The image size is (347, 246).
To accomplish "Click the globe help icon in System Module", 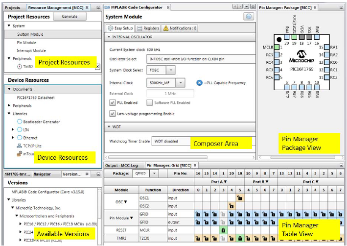I will (x=249, y=17).
